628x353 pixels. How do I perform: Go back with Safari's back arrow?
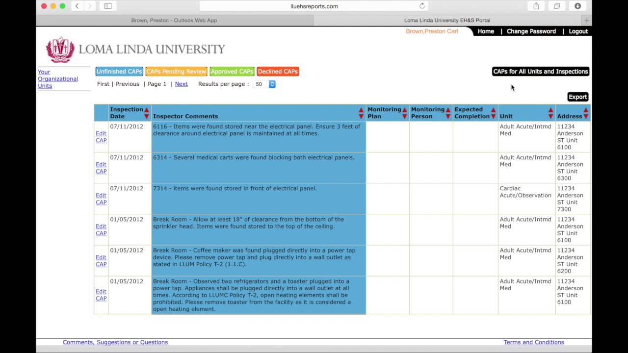[77, 6]
